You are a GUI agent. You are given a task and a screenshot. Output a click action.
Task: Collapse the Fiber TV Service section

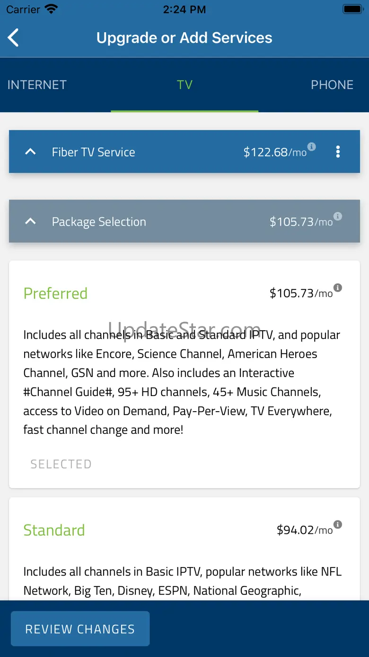(30, 152)
